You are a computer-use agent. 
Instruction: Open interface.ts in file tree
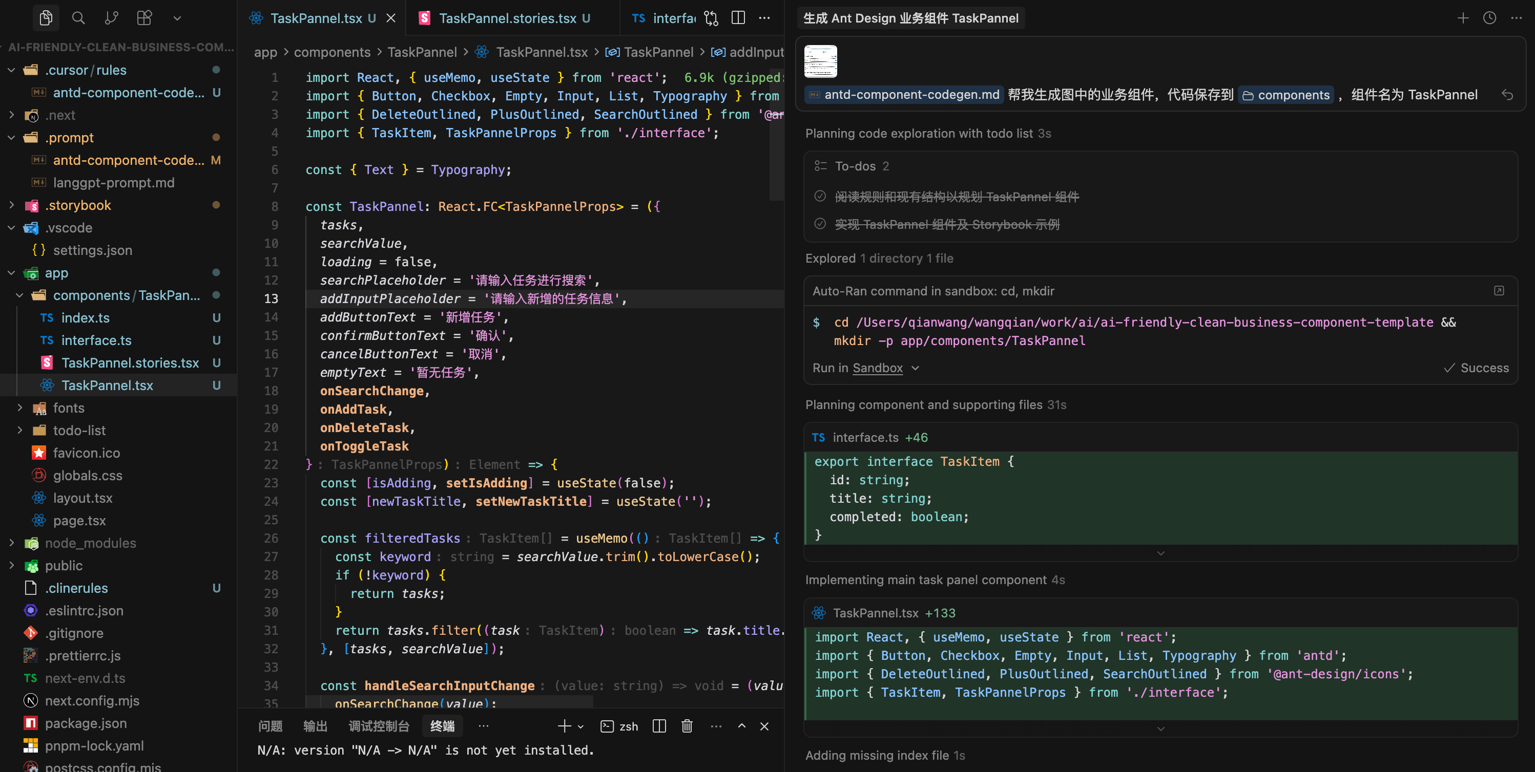click(x=96, y=340)
